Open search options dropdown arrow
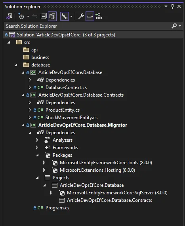Screen dimensions: 185x226 point(180,26)
